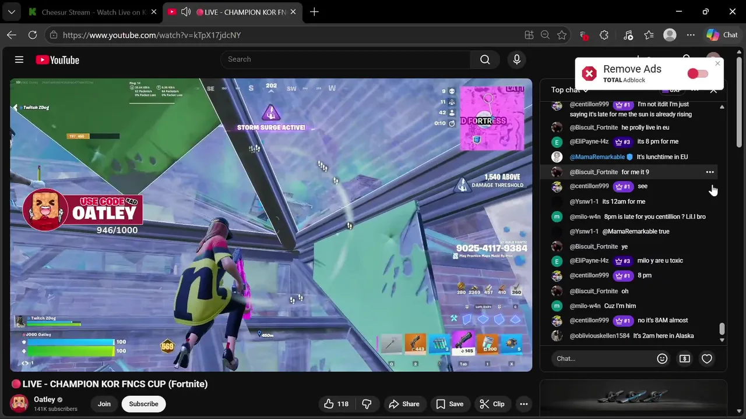Open the split screen apps icon
This screenshot has height=419, width=746.
[x=529, y=35]
